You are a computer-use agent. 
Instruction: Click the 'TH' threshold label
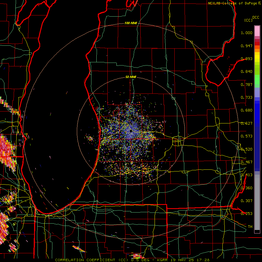250,227
